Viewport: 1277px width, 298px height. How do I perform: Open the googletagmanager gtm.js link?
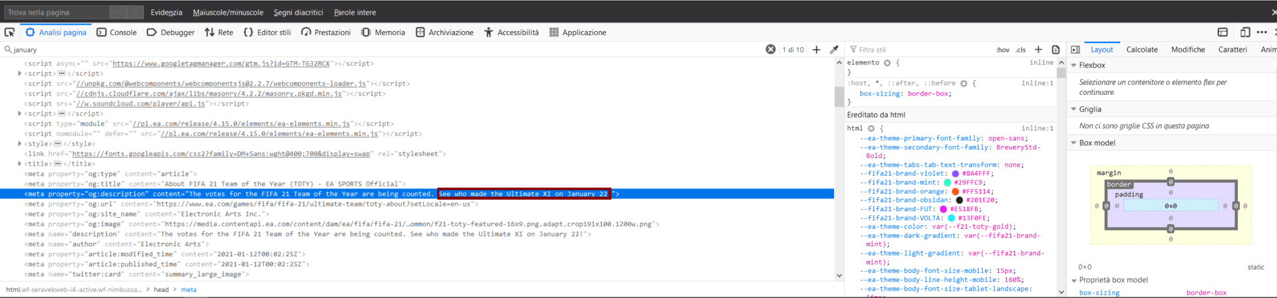tap(221, 64)
